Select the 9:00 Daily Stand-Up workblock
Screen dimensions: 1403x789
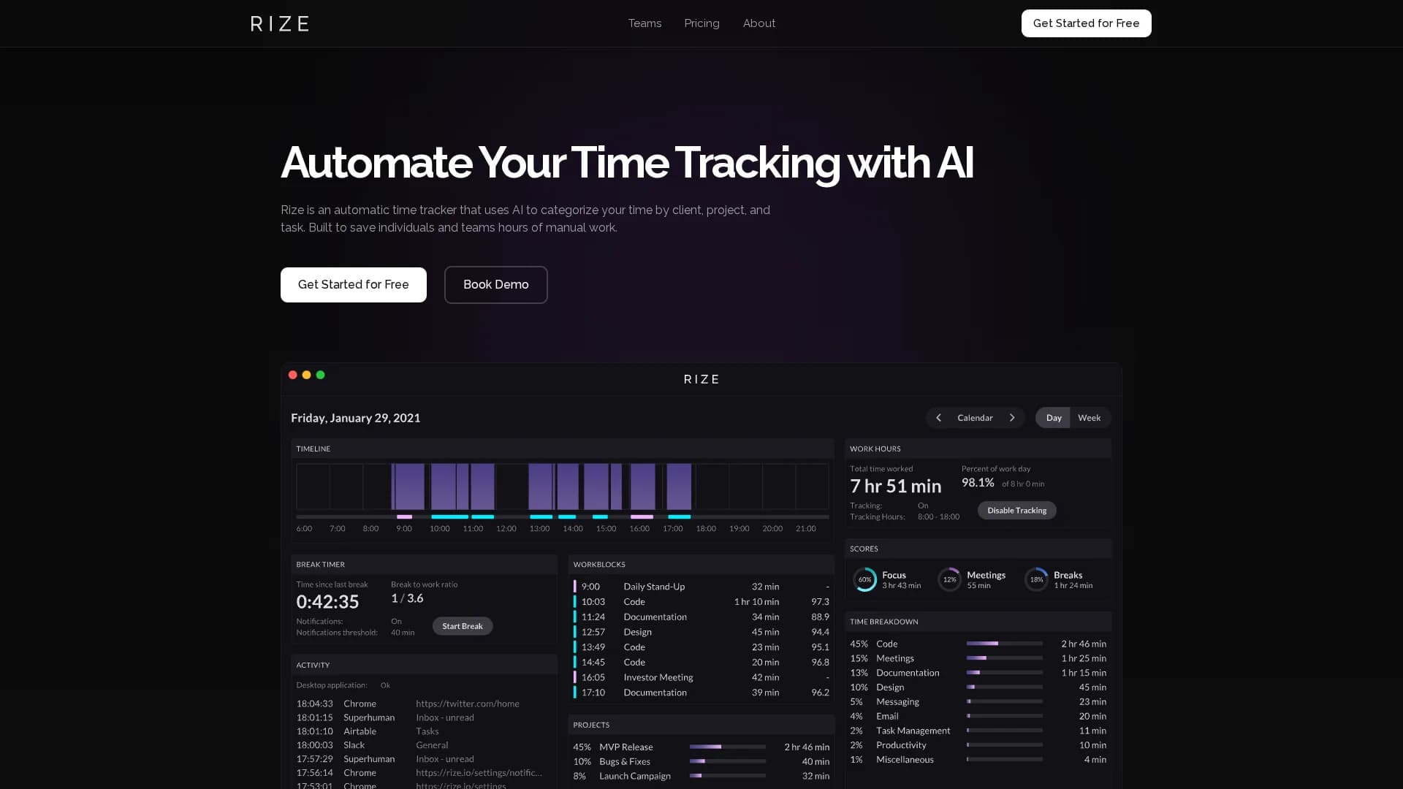[x=701, y=587]
